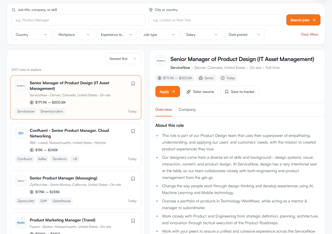Click the Flywire logo on Travel card
332x234 pixels.
pyautogui.click(x=21, y=223)
